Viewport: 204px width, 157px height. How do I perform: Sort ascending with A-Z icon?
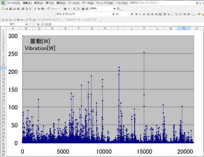pyautogui.click(x=74, y=9)
